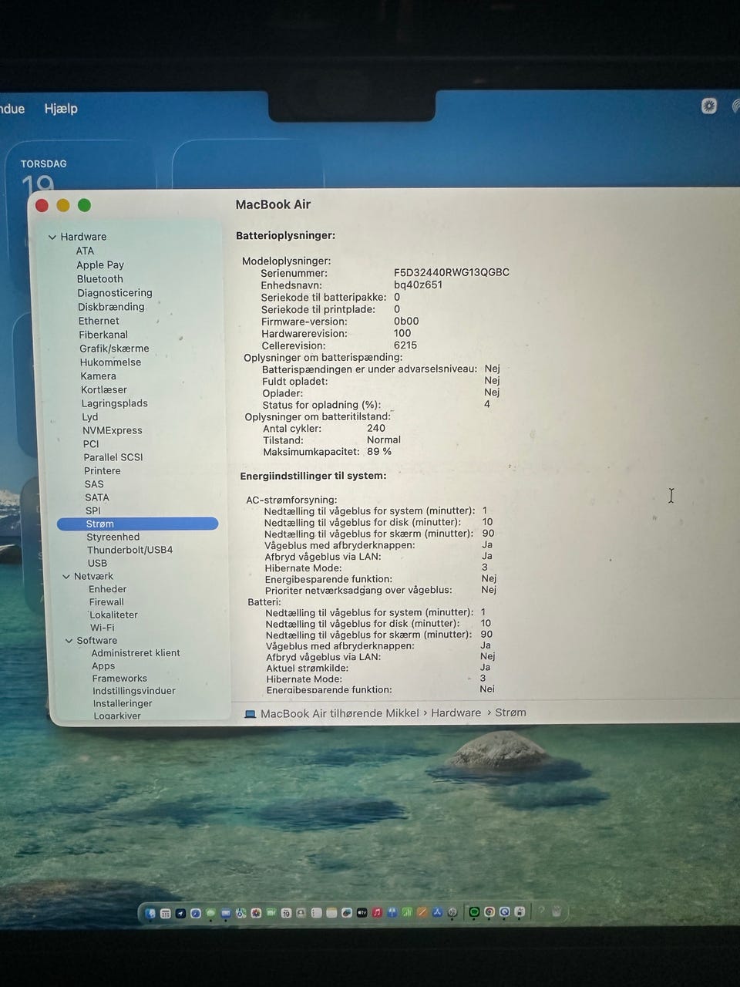The width and height of the screenshot is (740, 987).
Task: Select Thunderbolt/USB4 in the sidebar
Action: pos(129,550)
